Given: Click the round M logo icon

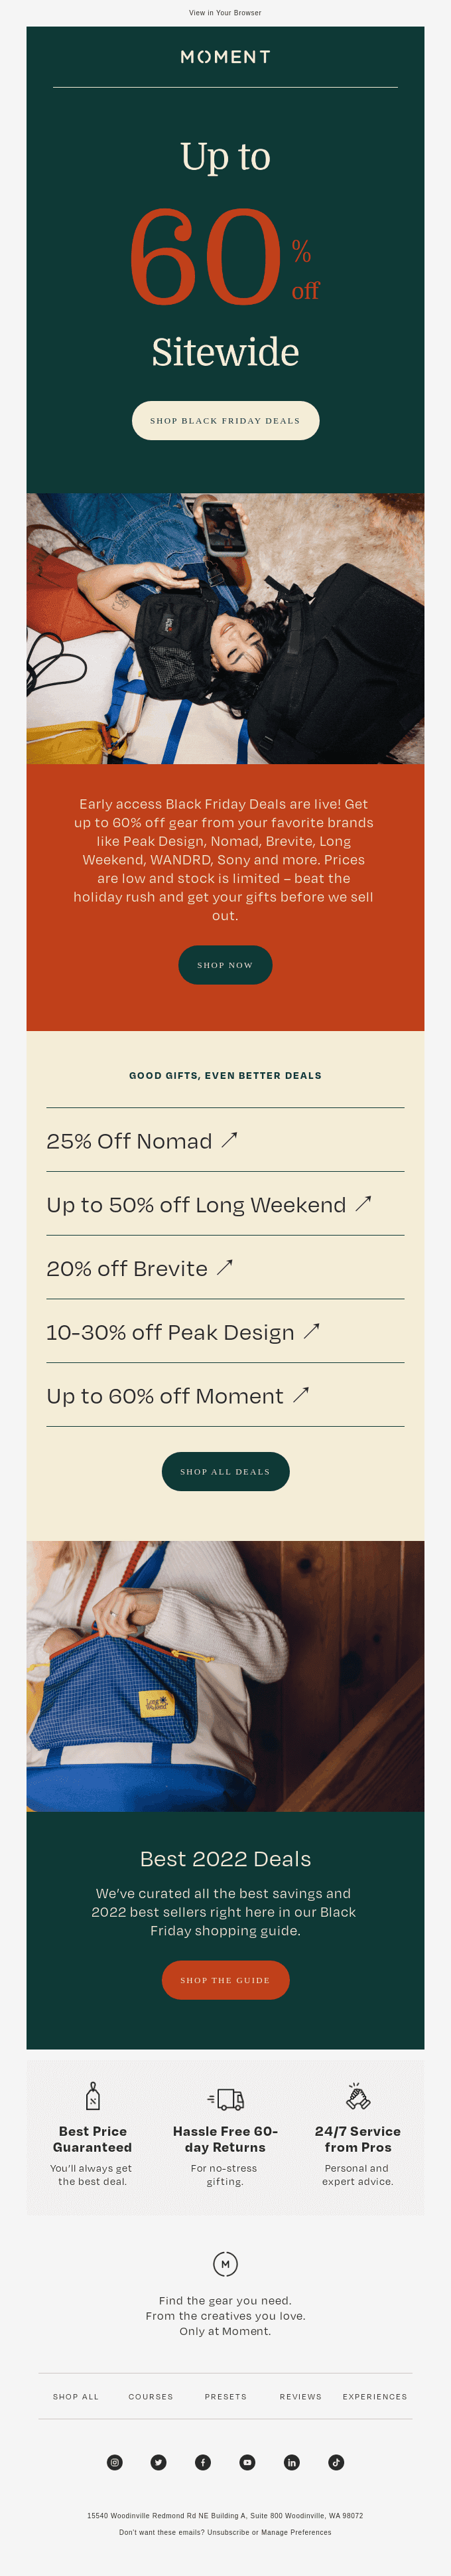Looking at the screenshot, I should click(x=225, y=2264).
